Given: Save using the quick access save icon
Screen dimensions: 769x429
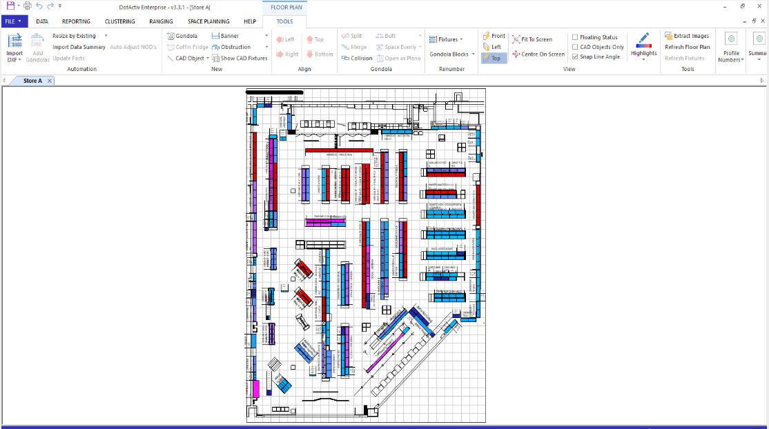Looking at the screenshot, I should (10, 6).
